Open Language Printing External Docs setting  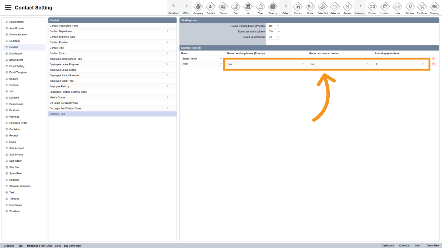coord(112,92)
